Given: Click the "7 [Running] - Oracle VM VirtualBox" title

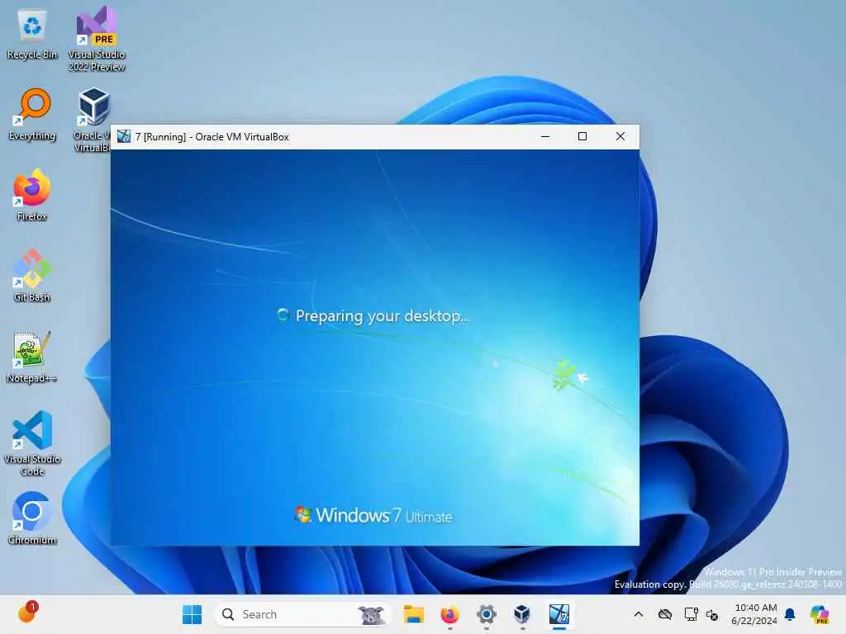Looking at the screenshot, I should point(212,137).
